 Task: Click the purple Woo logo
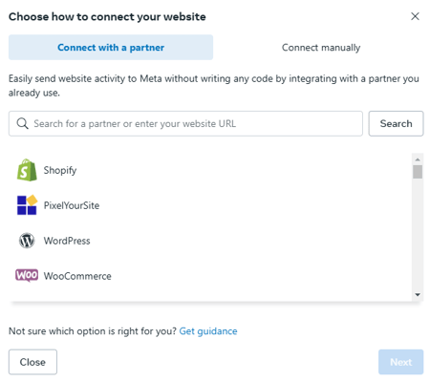(x=27, y=275)
